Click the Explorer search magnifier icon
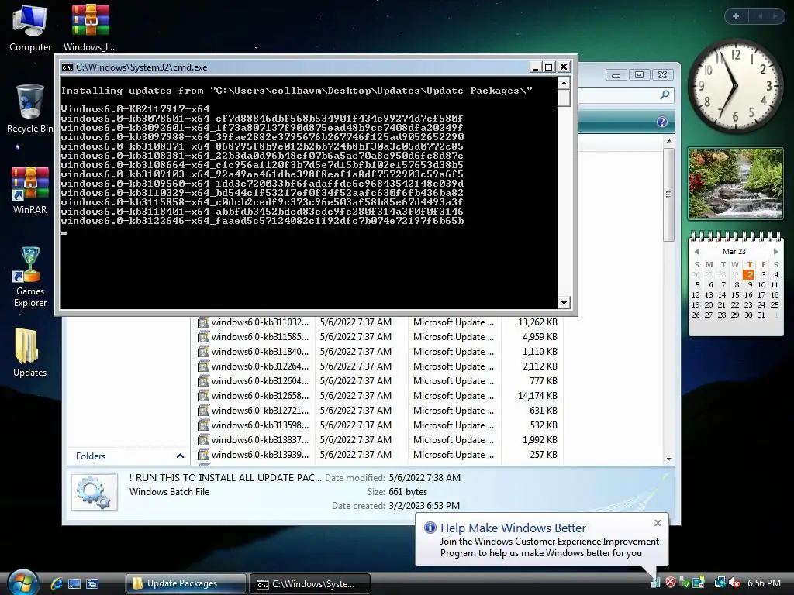Screen dimensions: 794x595 click(665, 95)
